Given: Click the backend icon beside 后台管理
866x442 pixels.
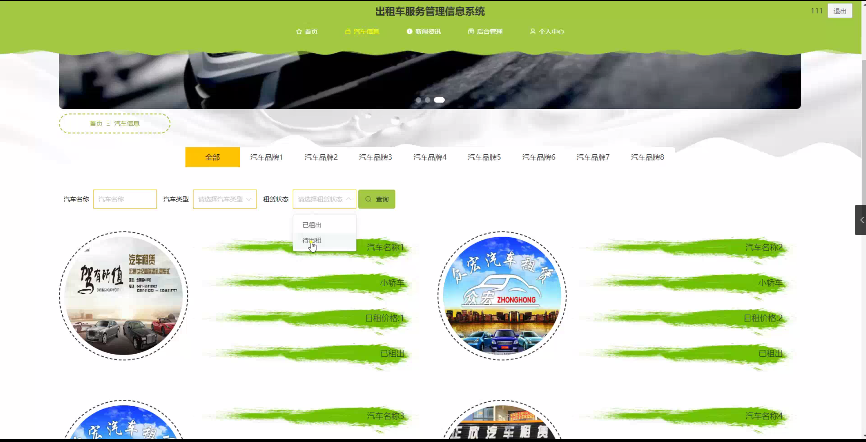Looking at the screenshot, I should click(471, 32).
